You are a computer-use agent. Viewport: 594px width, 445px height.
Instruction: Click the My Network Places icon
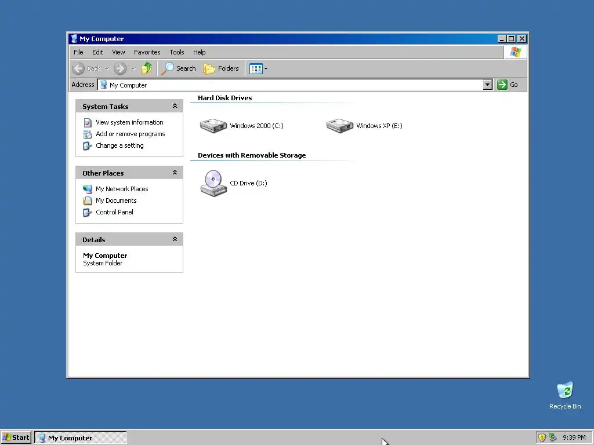tap(88, 189)
